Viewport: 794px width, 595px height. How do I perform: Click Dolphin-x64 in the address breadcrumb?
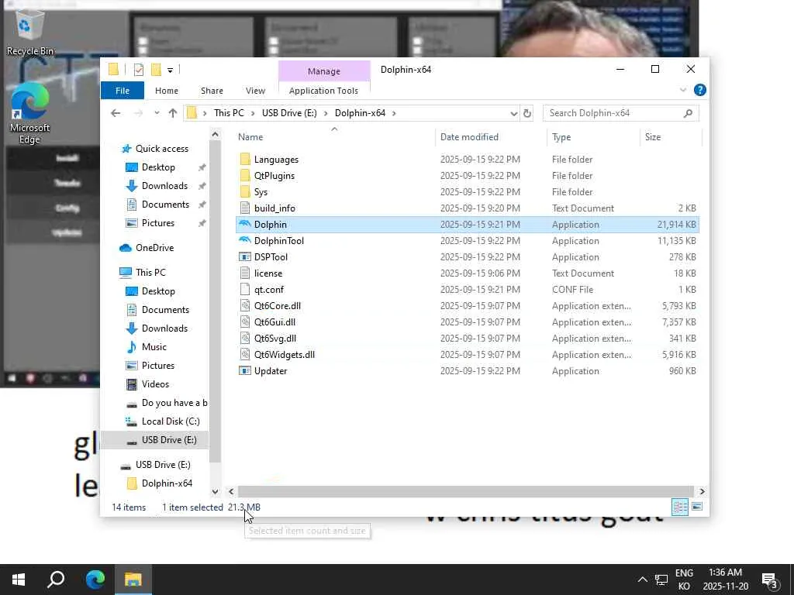[x=360, y=113]
